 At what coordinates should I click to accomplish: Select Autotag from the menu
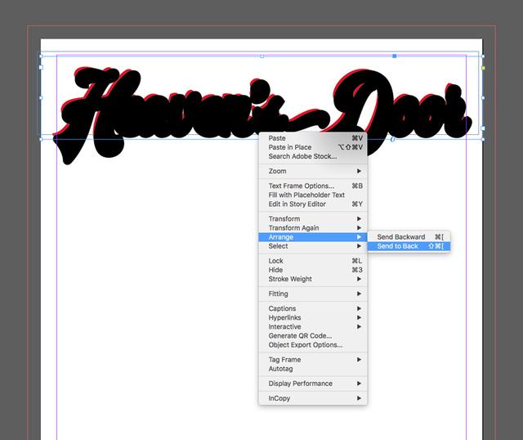click(x=313, y=369)
